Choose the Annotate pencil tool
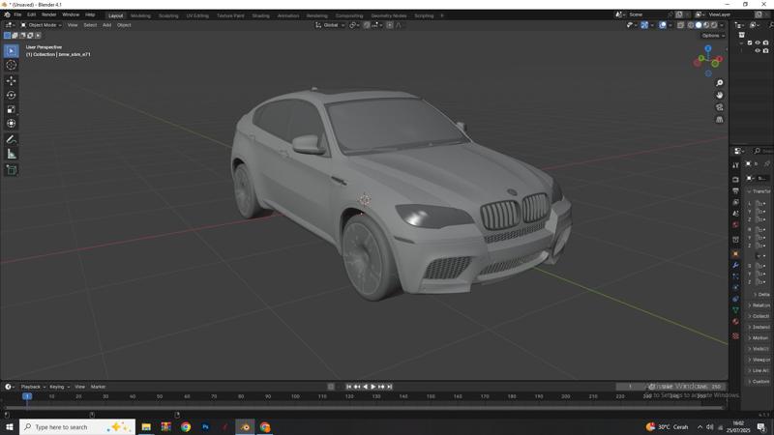The height and width of the screenshot is (435, 774). [11, 140]
